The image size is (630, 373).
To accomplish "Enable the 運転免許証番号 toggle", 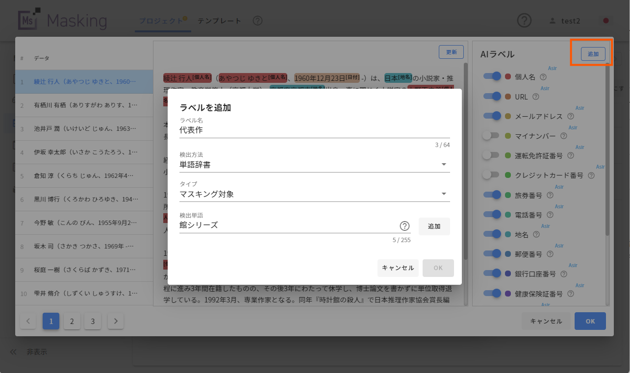I will tap(491, 155).
